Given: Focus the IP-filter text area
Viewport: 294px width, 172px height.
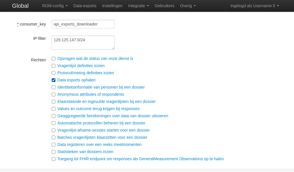Looking at the screenshot, I should click(83, 43).
